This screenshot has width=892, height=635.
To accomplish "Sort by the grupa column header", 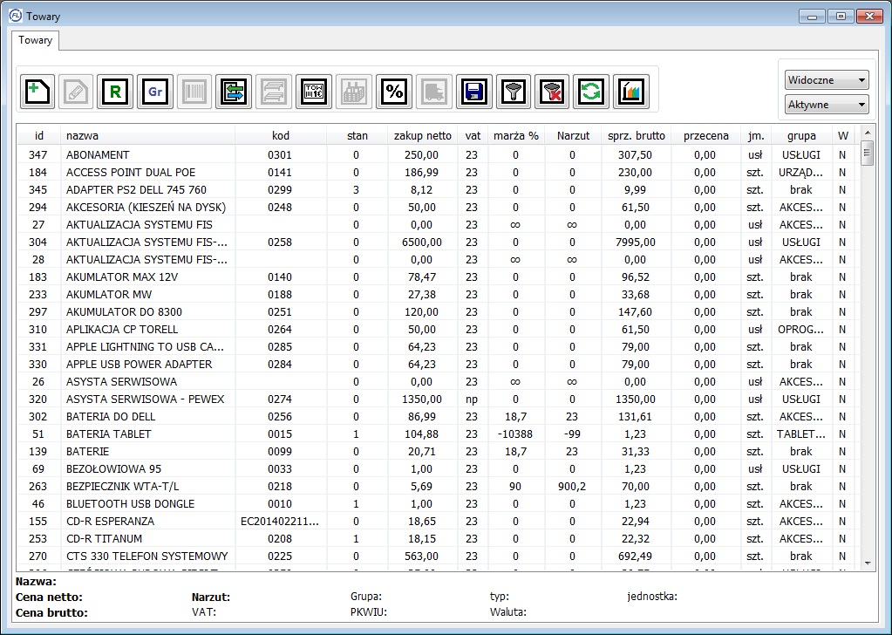I will click(801, 136).
